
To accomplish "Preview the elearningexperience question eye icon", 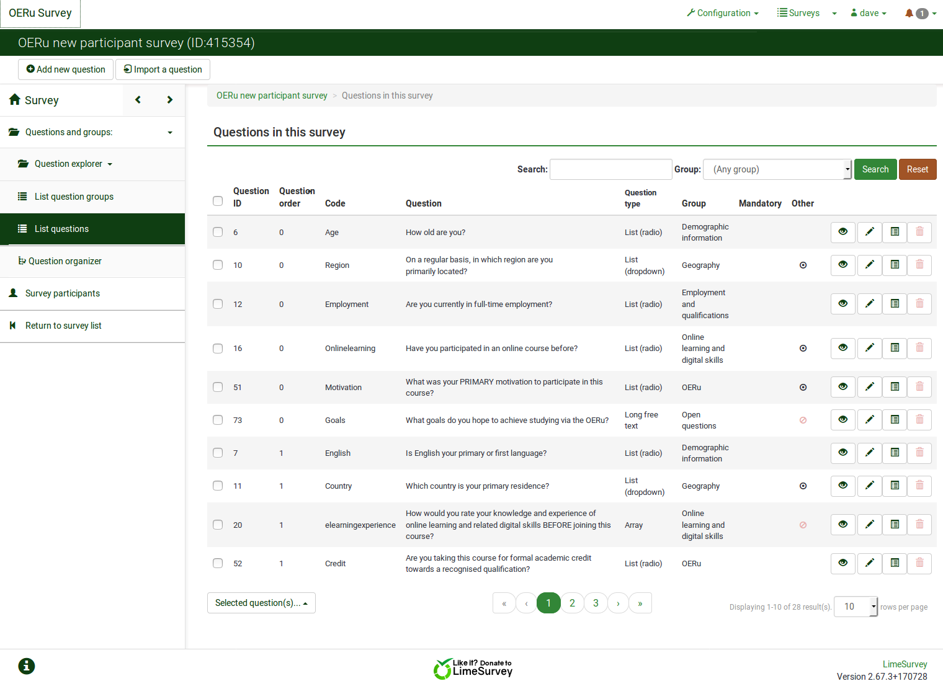I will point(843,525).
